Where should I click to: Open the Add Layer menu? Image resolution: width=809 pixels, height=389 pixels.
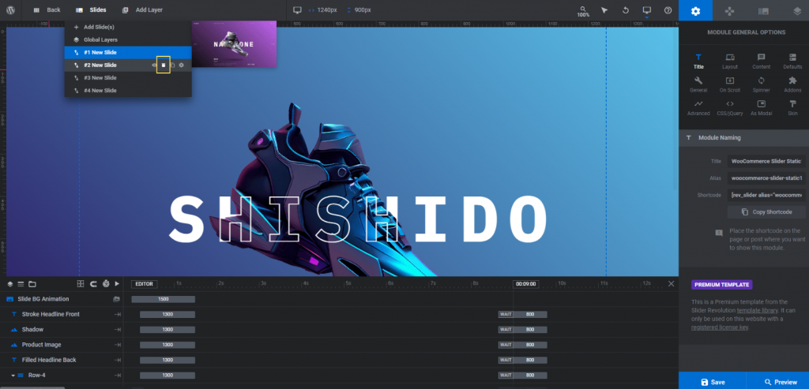[142, 9]
